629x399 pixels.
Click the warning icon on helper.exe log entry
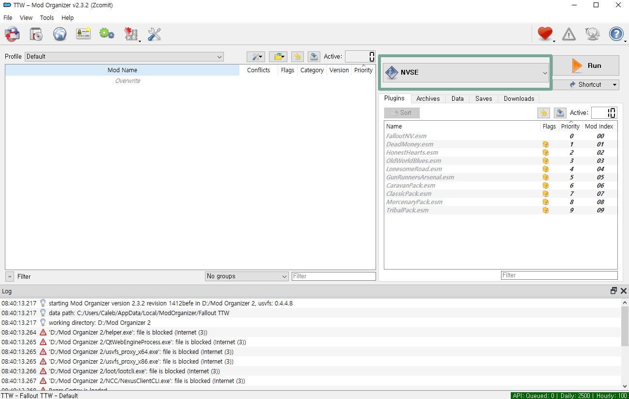coord(43,333)
